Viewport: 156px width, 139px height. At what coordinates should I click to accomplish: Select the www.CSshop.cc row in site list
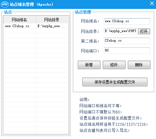point(36,26)
